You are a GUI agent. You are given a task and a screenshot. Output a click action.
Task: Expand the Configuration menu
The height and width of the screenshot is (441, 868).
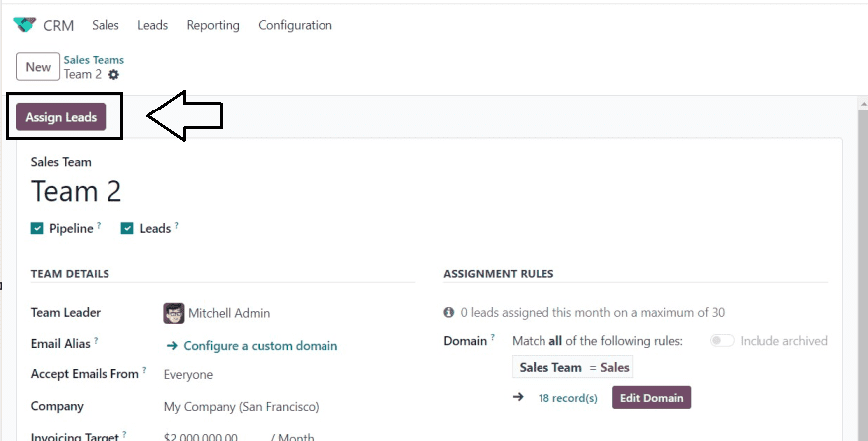click(295, 25)
